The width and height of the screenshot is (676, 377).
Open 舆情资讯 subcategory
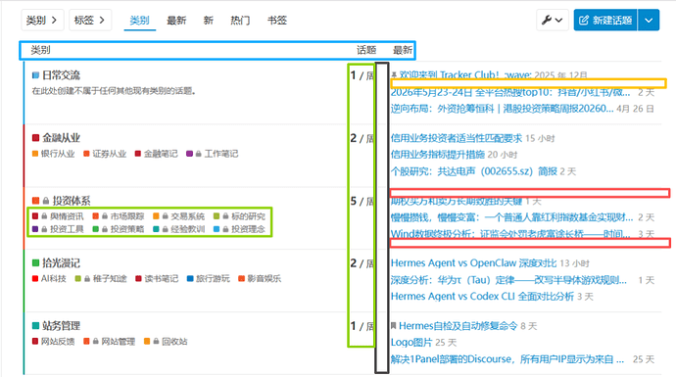coord(58,216)
